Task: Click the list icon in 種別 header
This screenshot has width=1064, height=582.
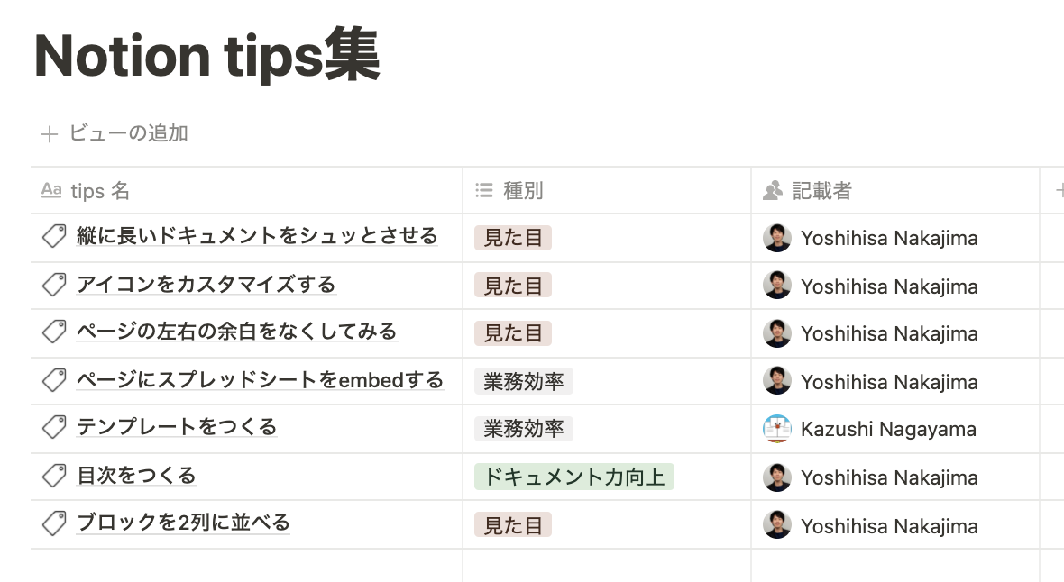Action: coord(484,191)
